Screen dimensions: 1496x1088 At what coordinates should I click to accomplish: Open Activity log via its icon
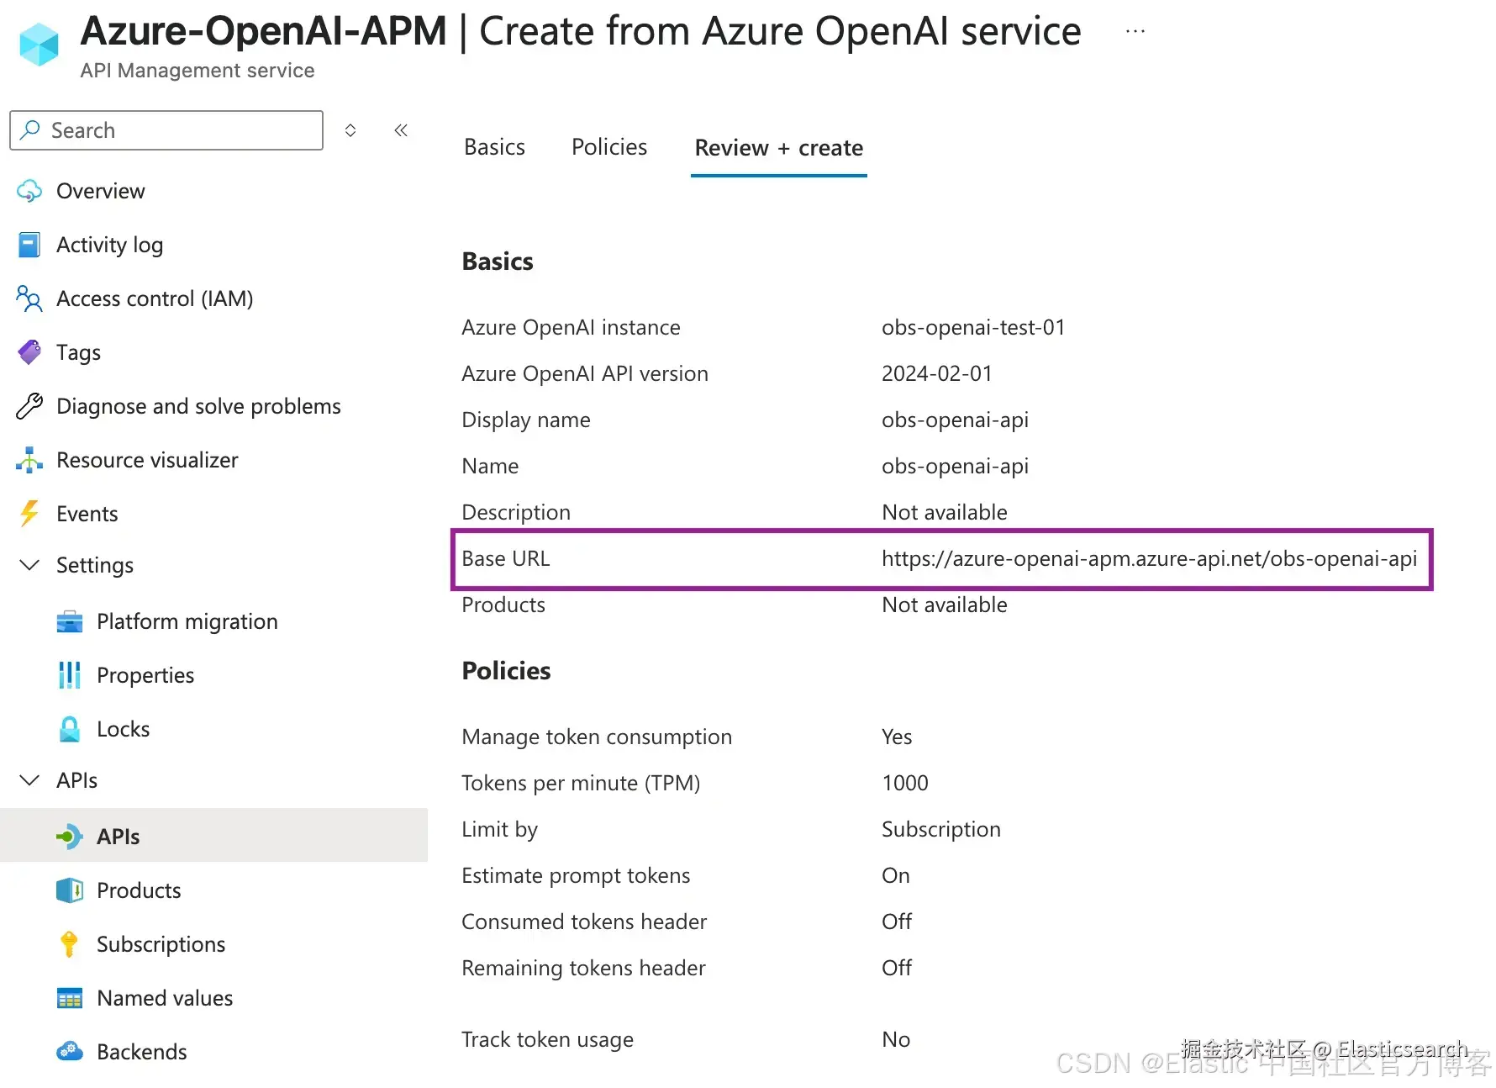pos(29,245)
